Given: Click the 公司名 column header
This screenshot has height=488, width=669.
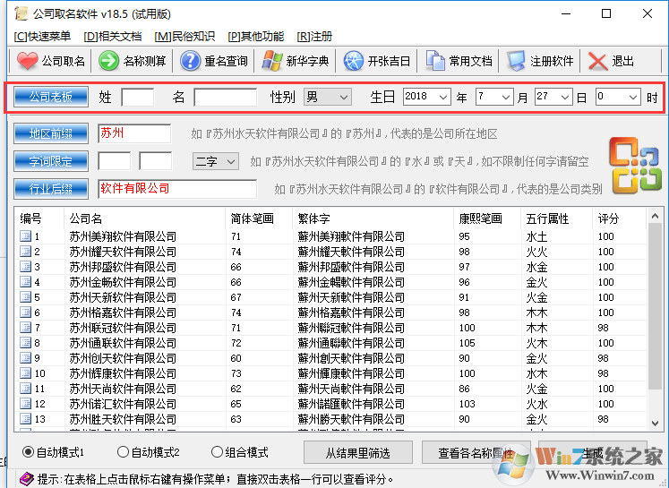Looking at the screenshot, I should point(145,218).
